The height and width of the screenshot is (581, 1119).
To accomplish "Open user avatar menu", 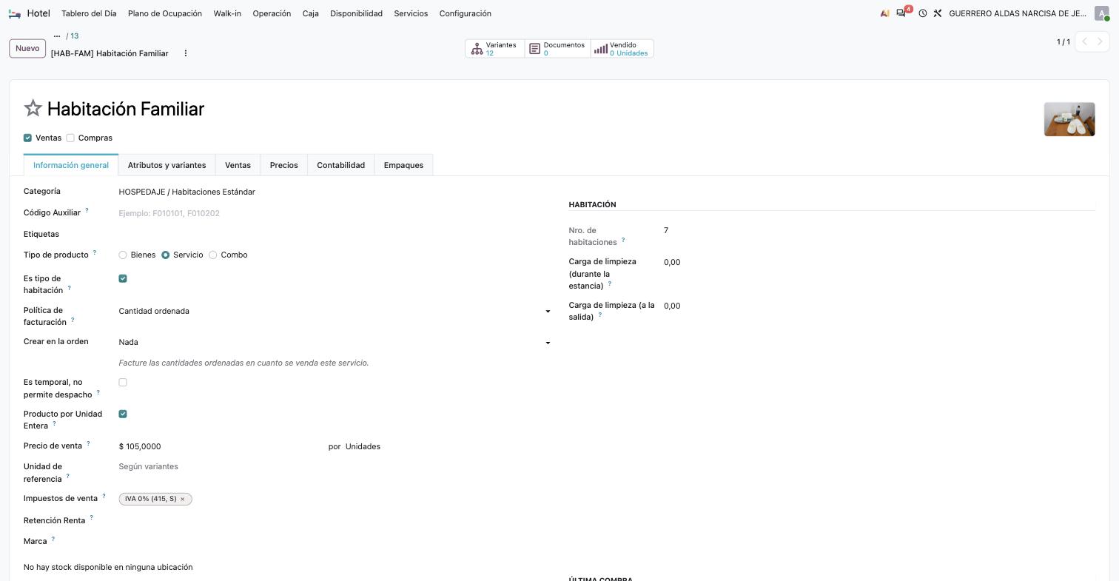I will (1102, 13).
